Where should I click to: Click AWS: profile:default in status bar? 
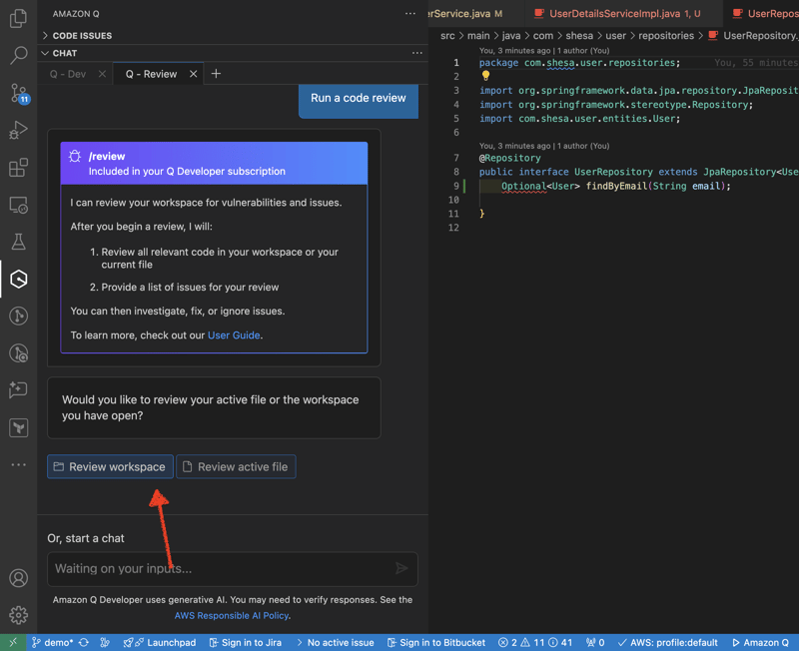click(668, 642)
